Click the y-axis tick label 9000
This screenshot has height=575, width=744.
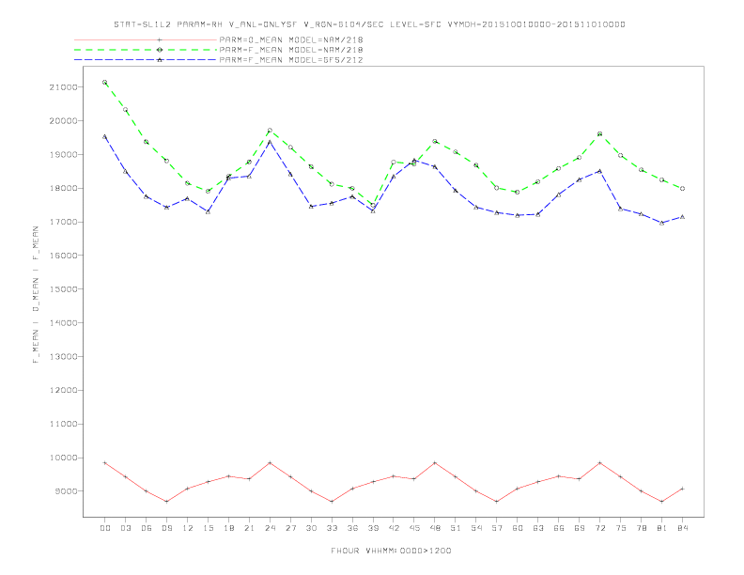pyautogui.click(x=66, y=491)
